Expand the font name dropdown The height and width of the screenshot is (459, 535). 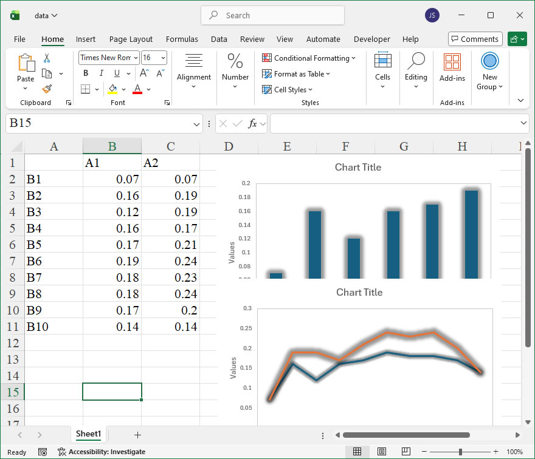[135, 58]
